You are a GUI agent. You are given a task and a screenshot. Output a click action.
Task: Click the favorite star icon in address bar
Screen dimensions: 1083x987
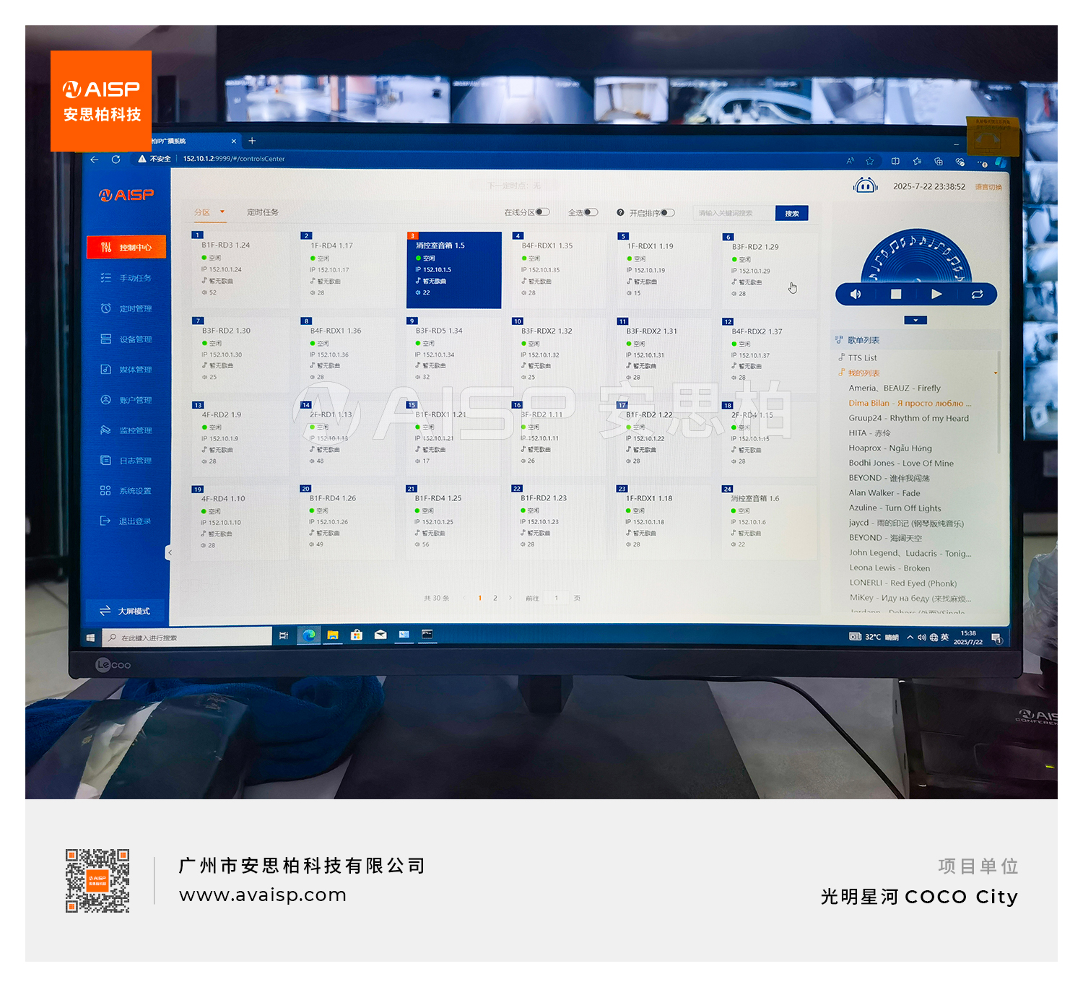pyautogui.click(x=870, y=161)
